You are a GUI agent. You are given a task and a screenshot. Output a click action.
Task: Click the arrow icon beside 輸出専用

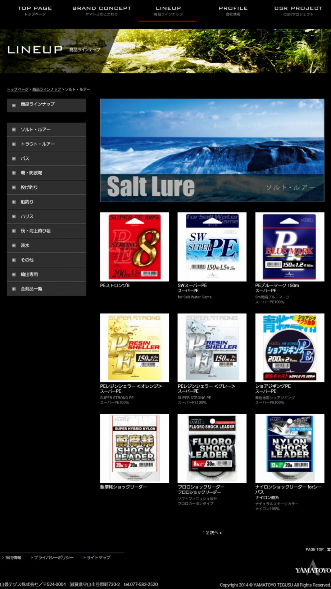(14, 274)
